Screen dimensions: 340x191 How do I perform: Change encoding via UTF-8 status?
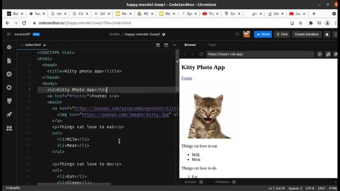pyautogui.click(x=310, y=188)
